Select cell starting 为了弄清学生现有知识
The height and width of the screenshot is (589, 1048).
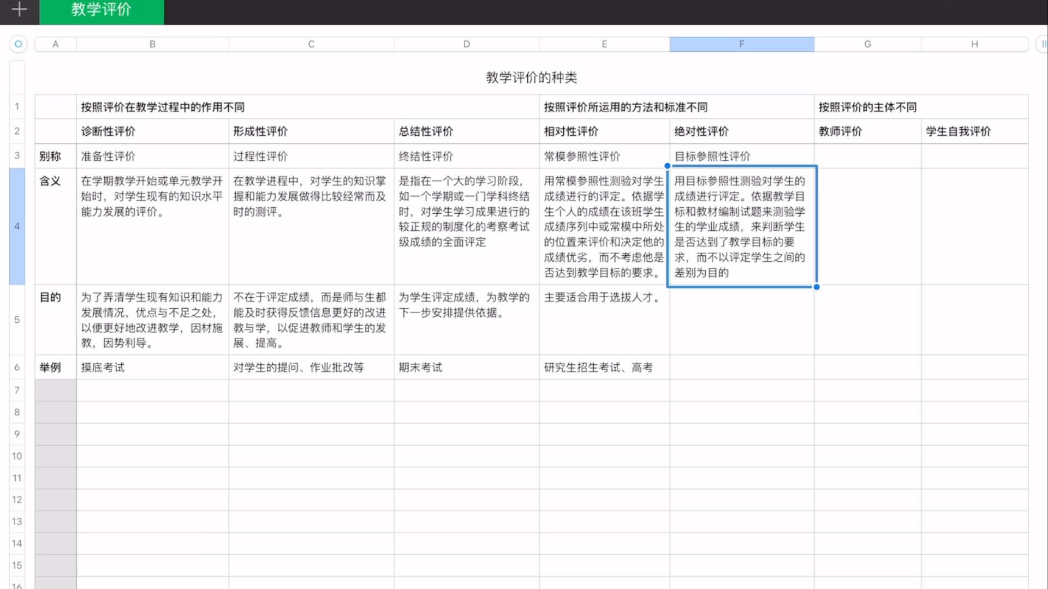pos(153,320)
